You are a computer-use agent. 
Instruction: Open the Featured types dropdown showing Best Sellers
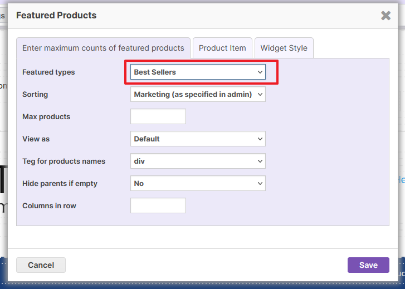(198, 72)
